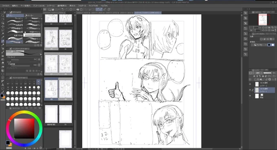
Task: Select the Balloon tool
Action: point(3,88)
